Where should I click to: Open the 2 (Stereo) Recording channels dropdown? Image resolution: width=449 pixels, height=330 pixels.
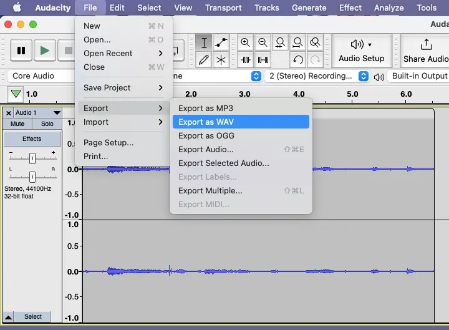tap(316, 76)
